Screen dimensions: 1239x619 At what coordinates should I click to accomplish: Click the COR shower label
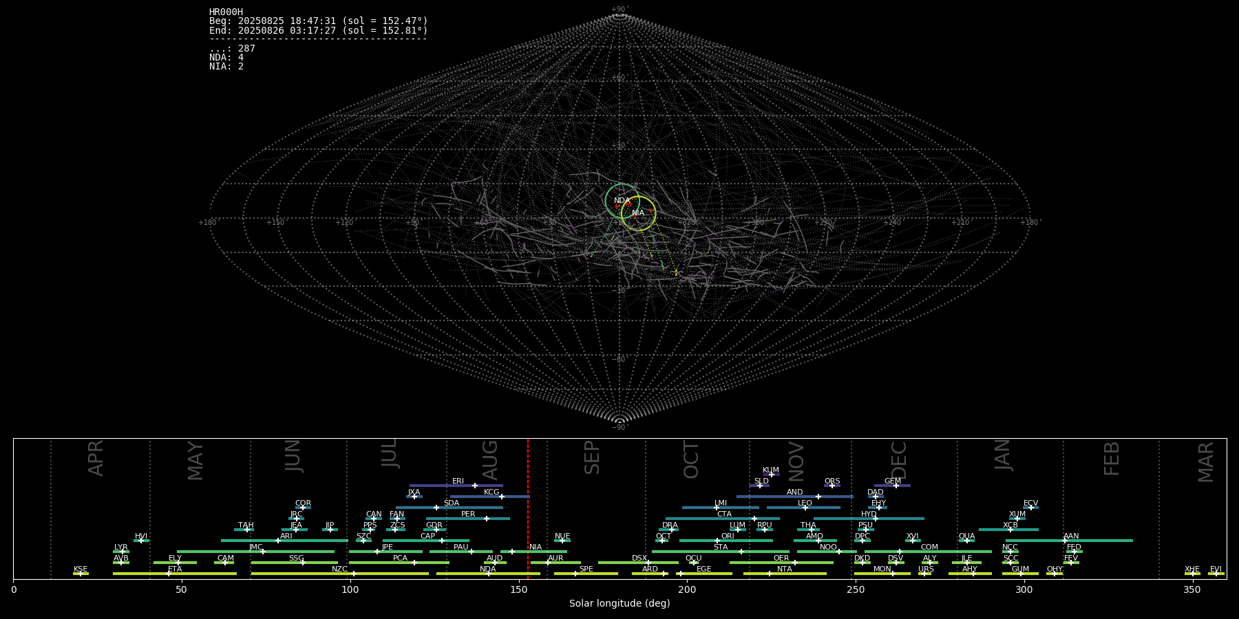point(303,503)
